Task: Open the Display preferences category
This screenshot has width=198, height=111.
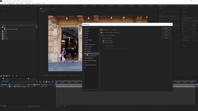Action: pos(86,33)
